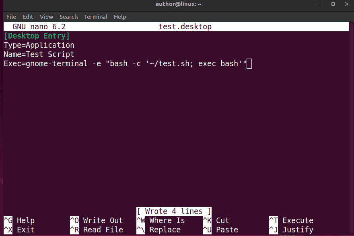354x236 pixels.
Task: Open the File menu
Action: [11, 17]
